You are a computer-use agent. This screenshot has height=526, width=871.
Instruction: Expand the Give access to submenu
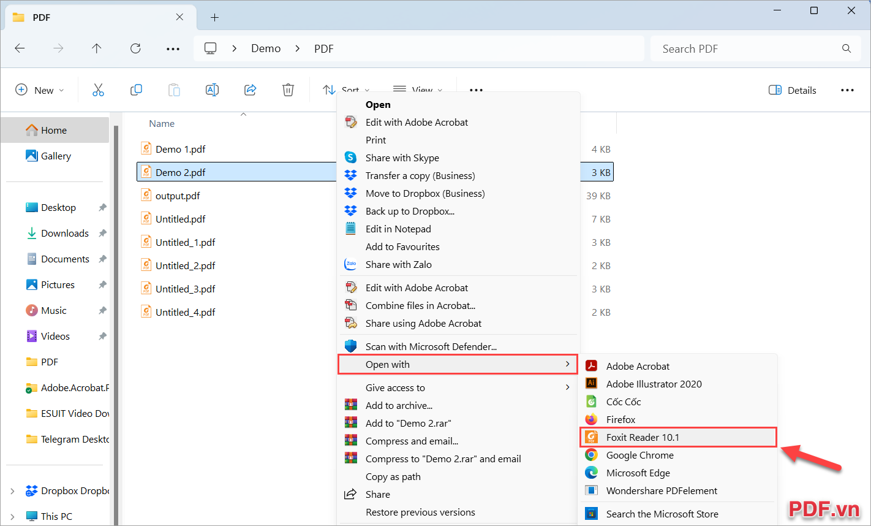tap(458, 387)
